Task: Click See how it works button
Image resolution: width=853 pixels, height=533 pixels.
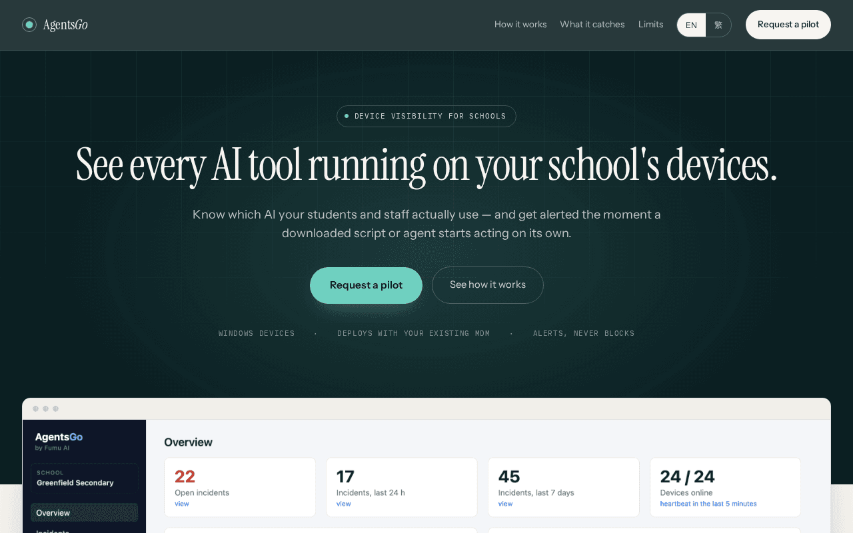Action: pos(488,285)
